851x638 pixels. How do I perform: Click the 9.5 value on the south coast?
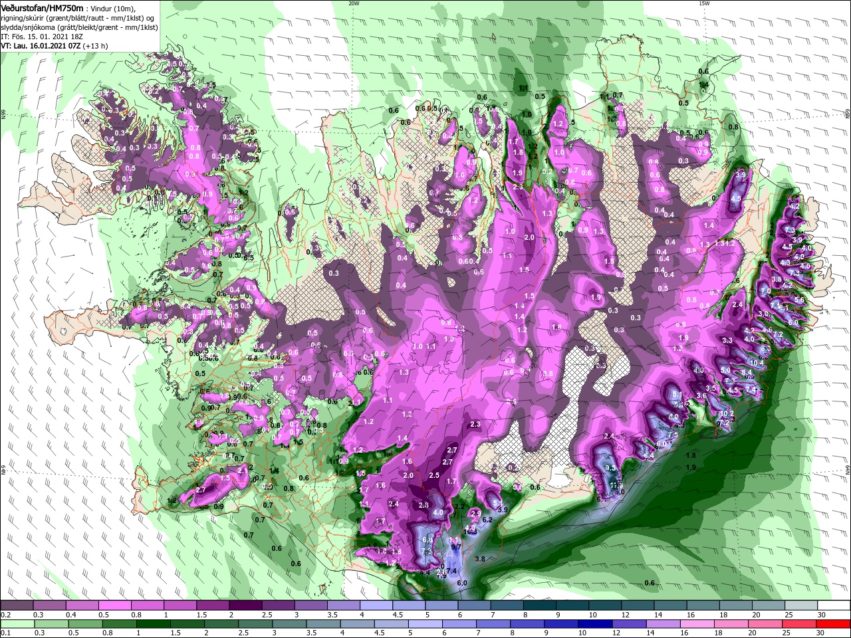click(611, 468)
